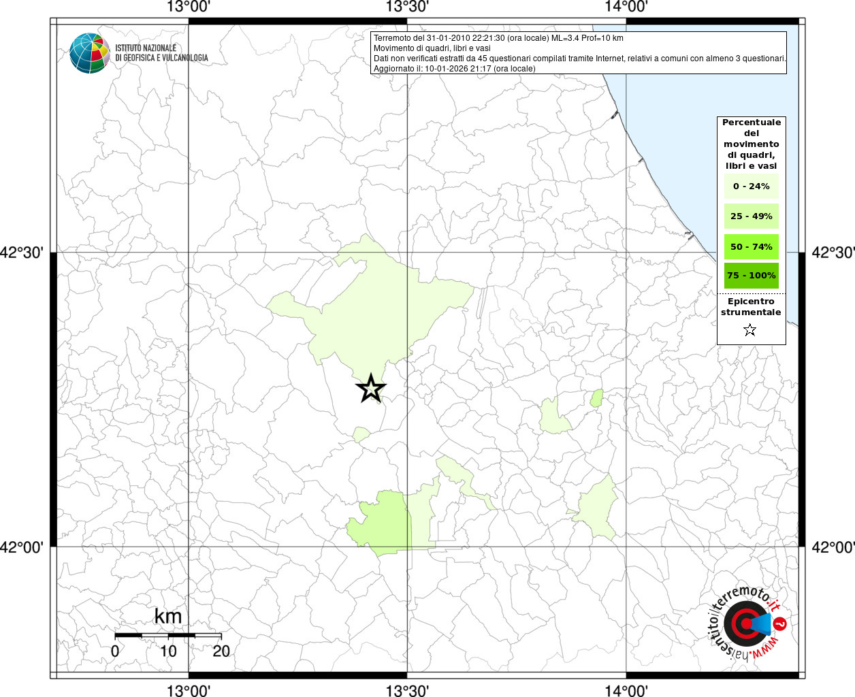Click the left 42°00' latitude label

(x=22, y=547)
